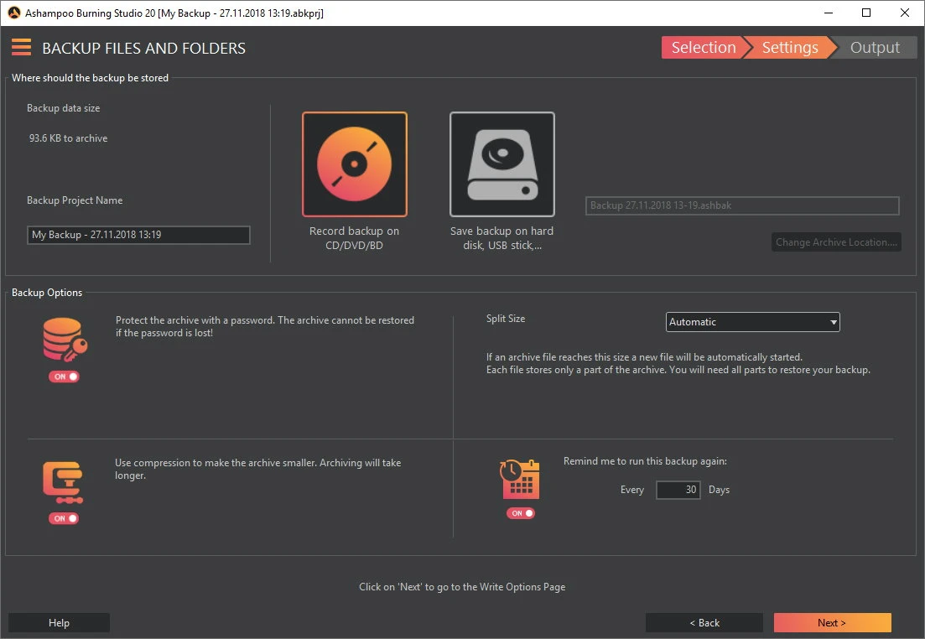Select the Record backup on CD/DVD/BD disc icon
925x639 pixels.
click(355, 164)
